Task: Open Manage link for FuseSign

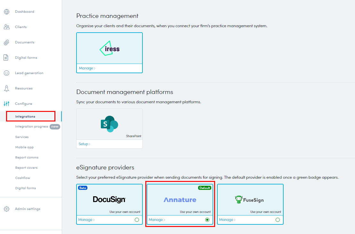Action: pyautogui.click(x=227, y=220)
